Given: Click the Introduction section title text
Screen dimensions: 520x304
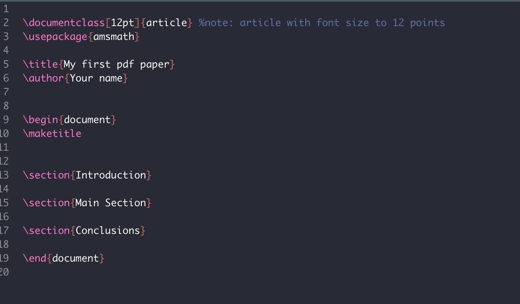Looking at the screenshot, I should coord(111,175).
